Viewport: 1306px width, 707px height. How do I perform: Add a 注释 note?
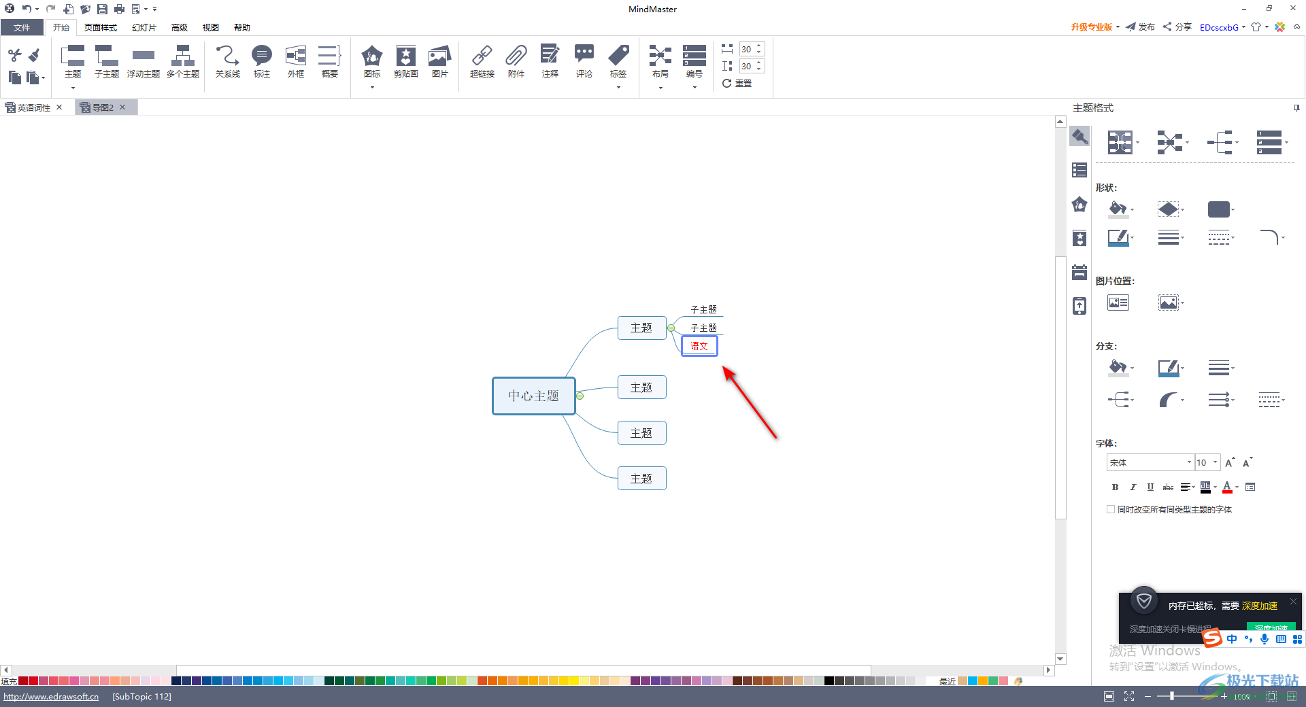point(550,61)
